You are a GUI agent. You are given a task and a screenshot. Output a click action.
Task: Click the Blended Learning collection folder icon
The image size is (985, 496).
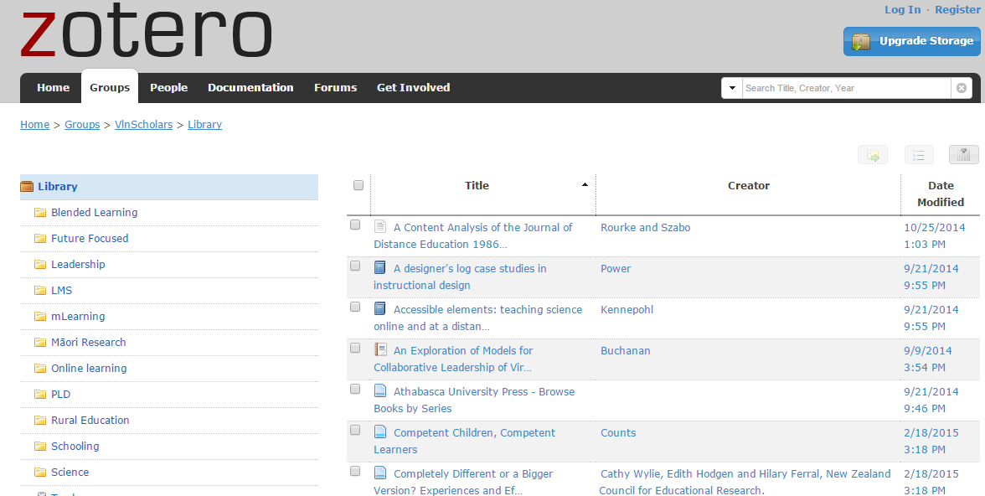pyautogui.click(x=39, y=212)
